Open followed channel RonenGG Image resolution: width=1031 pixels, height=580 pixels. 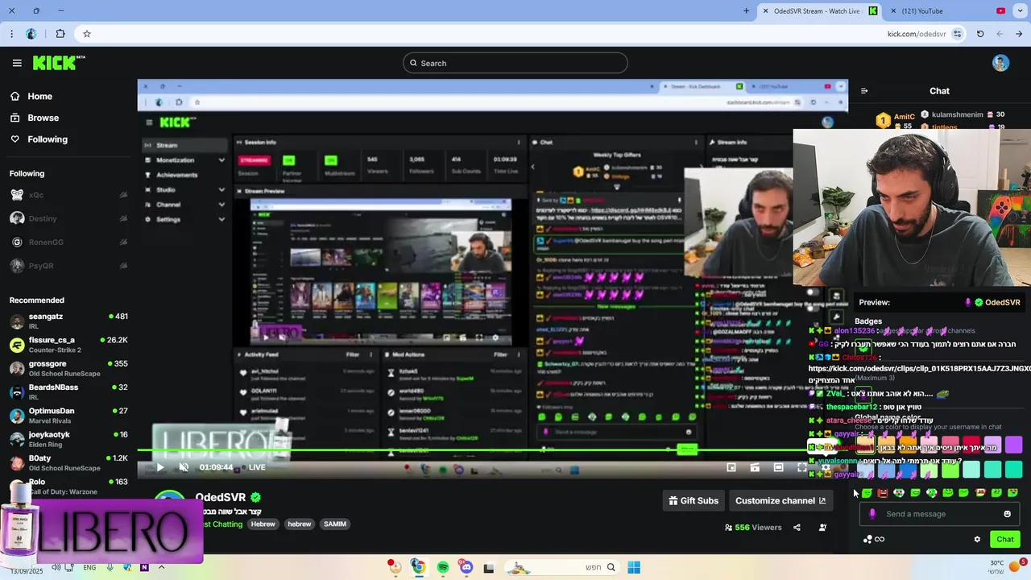click(x=68, y=242)
